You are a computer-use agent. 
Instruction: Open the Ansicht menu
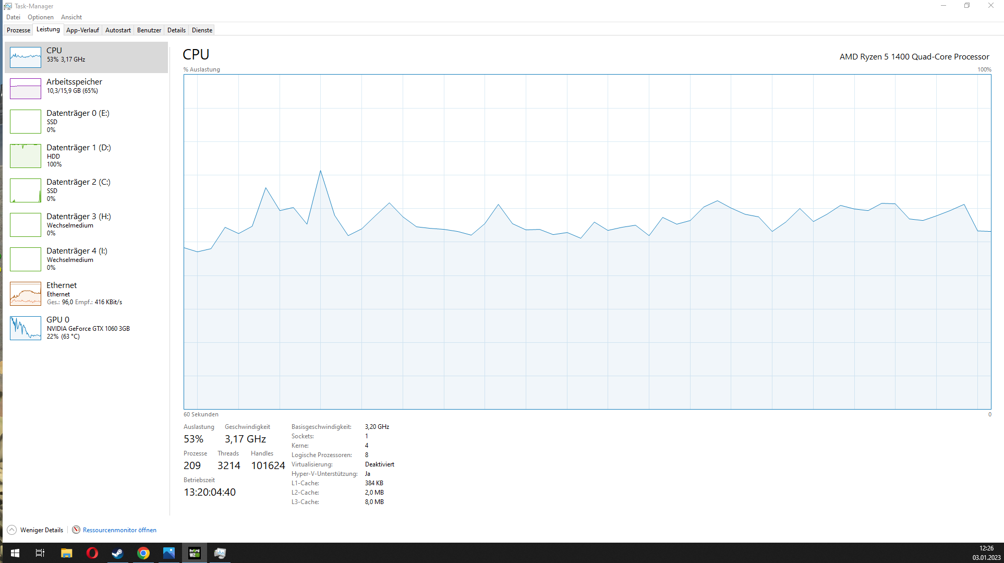point(71,17)
